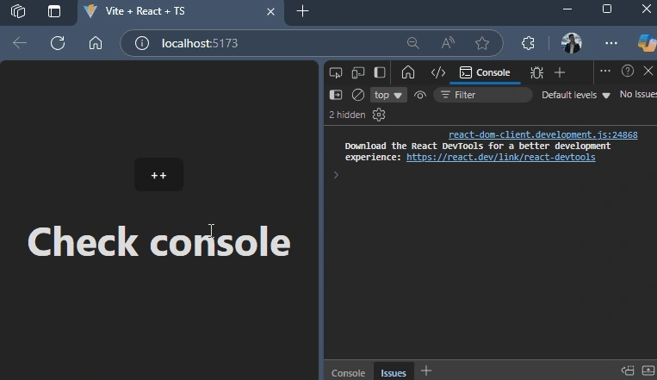
Task: Open the browser extensions menu
Action: tap(528, 43)
